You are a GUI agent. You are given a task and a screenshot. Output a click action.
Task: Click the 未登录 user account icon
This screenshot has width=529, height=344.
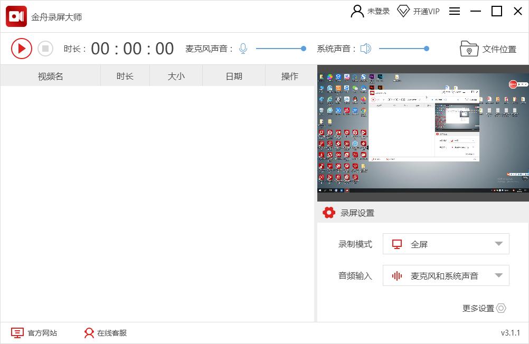click(357, 11)
